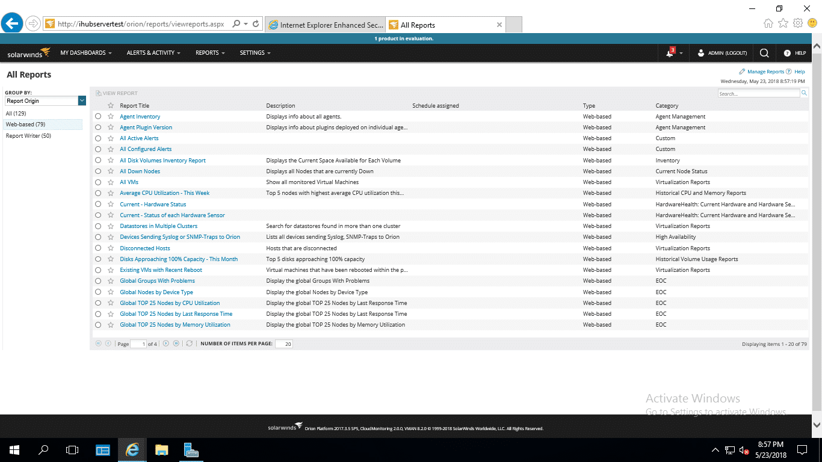The width and height of the screenshot is (822, 462).
Task: Open Devices Sending Syslog or SNMP-Traps report
Action: click(x=180, y=237)
